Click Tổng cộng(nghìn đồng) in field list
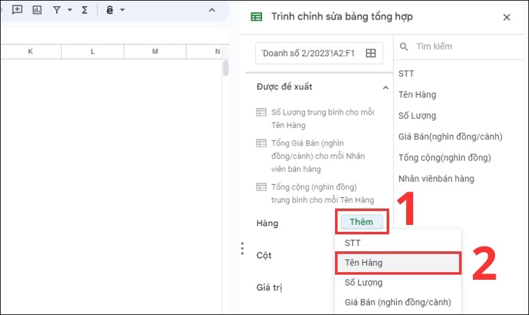This screenshot has height=315, width=529. pos(445,157)
